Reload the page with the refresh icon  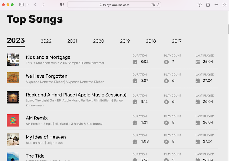pyautogui.click(x=158, y=5)
